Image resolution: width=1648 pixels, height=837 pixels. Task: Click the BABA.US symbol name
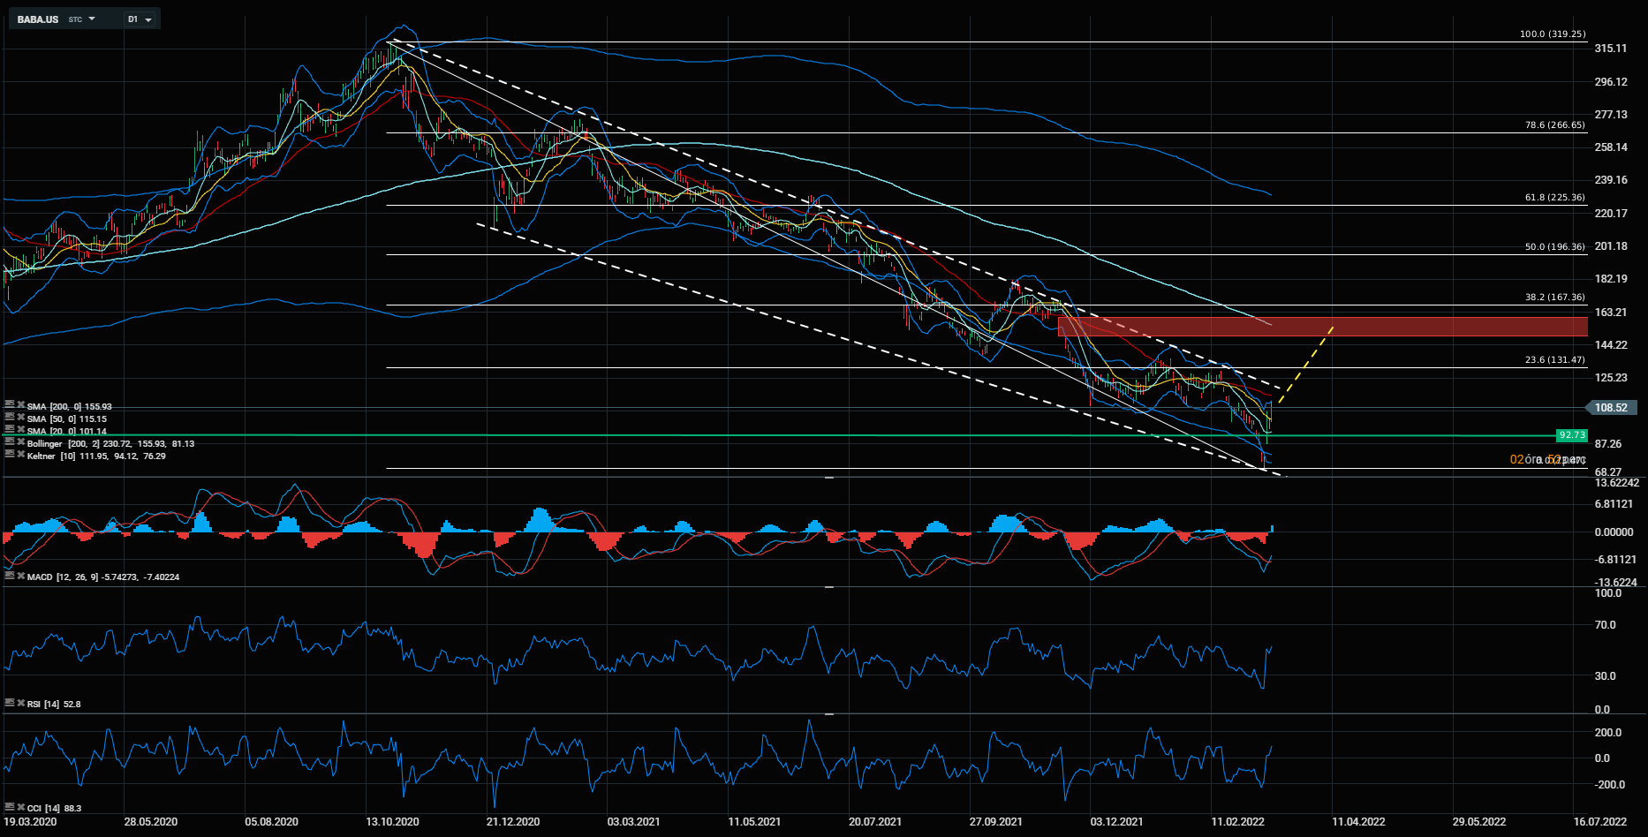[x=38, y=19]
